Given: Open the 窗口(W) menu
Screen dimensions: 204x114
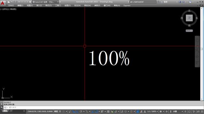Looking at the screenshot, I should click(107, 6).
